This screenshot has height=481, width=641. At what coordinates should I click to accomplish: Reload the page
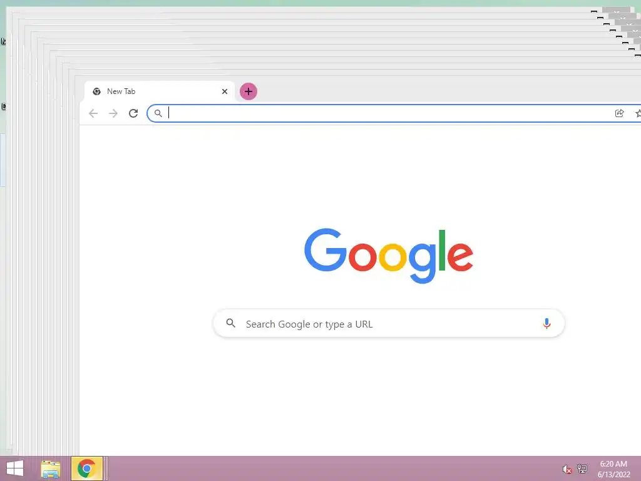[x=133, y=113]
